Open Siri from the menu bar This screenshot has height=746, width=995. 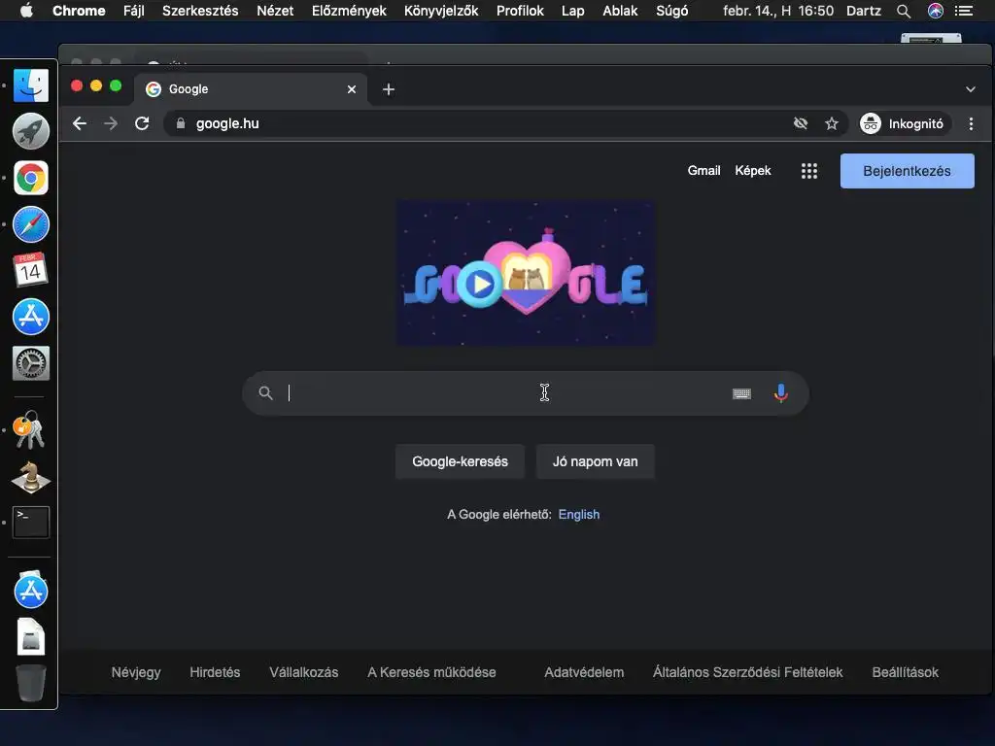click(x=936, y=11)
